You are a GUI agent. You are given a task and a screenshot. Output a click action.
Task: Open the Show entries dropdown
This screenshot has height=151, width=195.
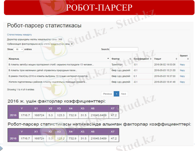point(19,49)
